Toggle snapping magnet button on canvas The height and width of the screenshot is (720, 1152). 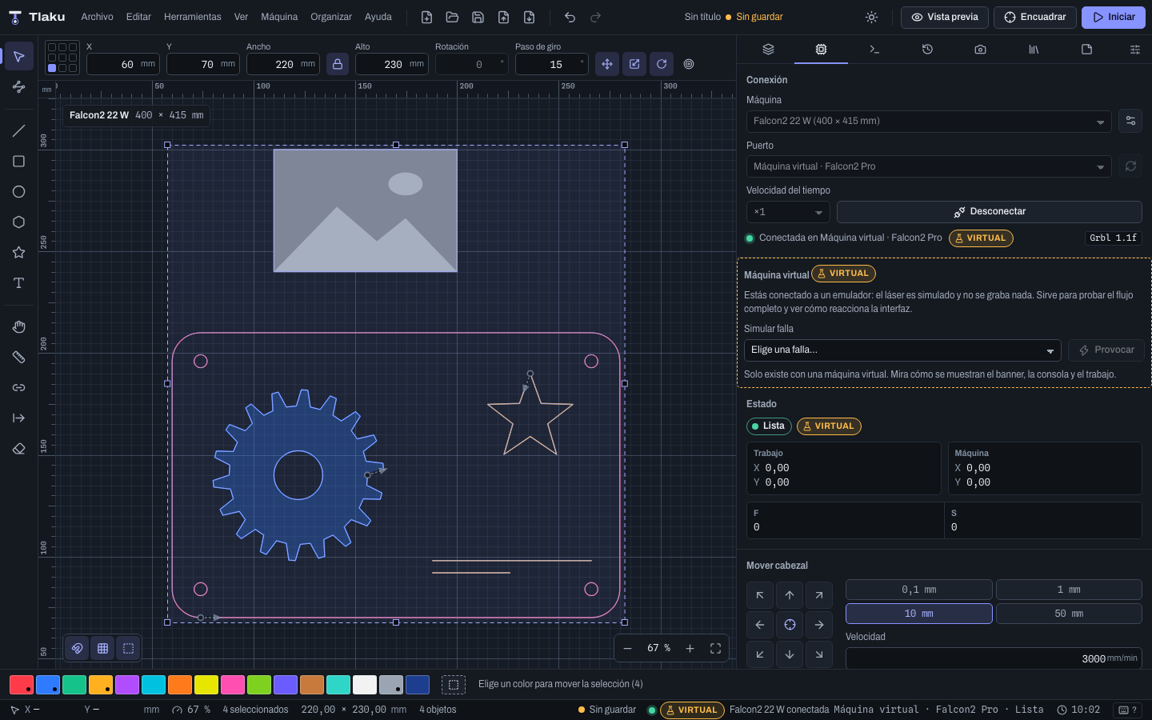tap(78, 648)
